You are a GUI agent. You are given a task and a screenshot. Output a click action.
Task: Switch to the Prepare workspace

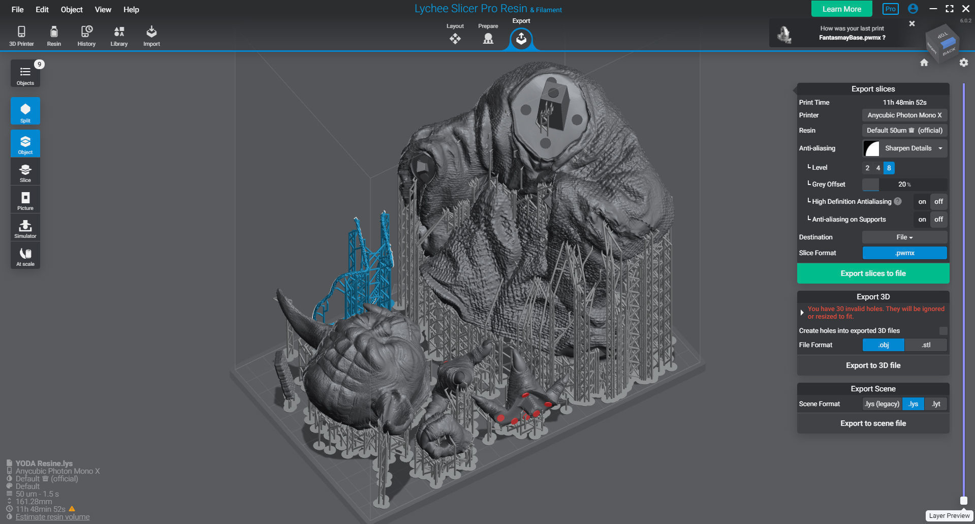(x=488, y=34)
